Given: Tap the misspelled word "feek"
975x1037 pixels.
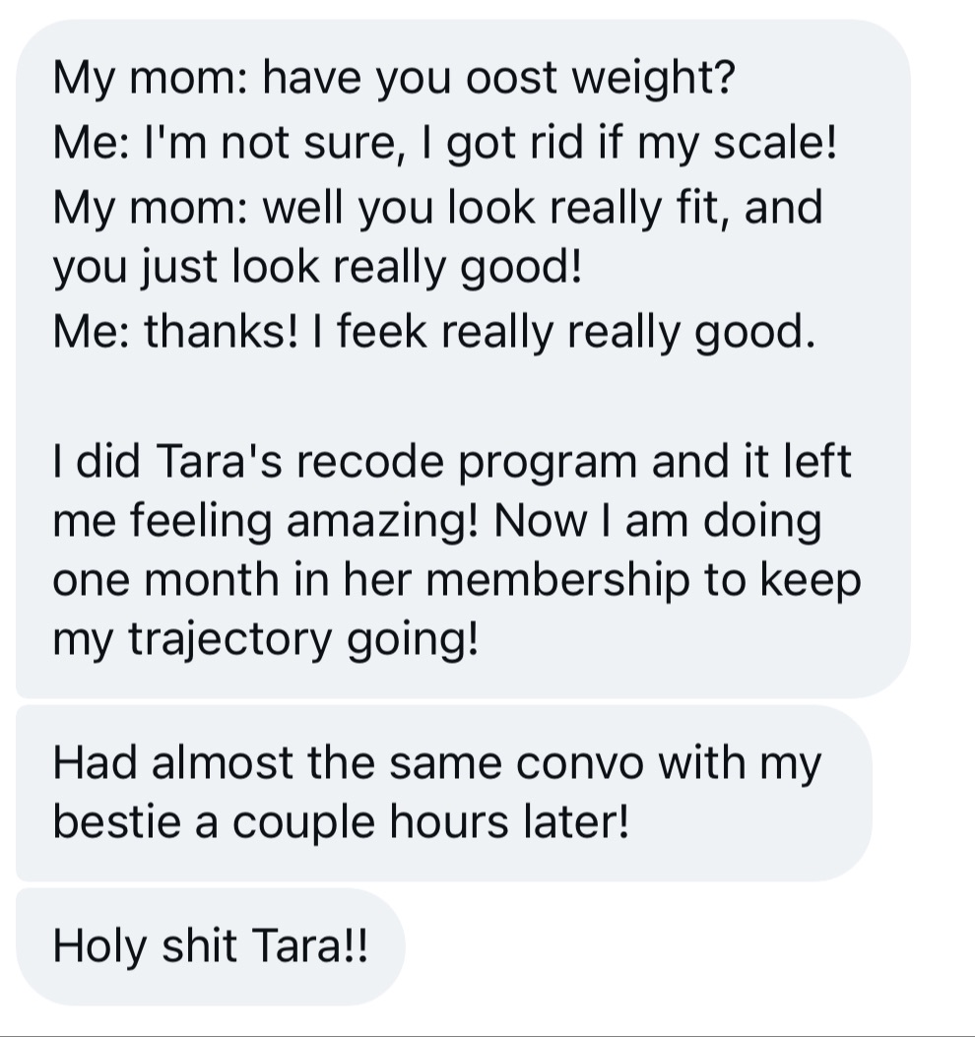Looking at the screenshot, I should click(x=382, y=331).
